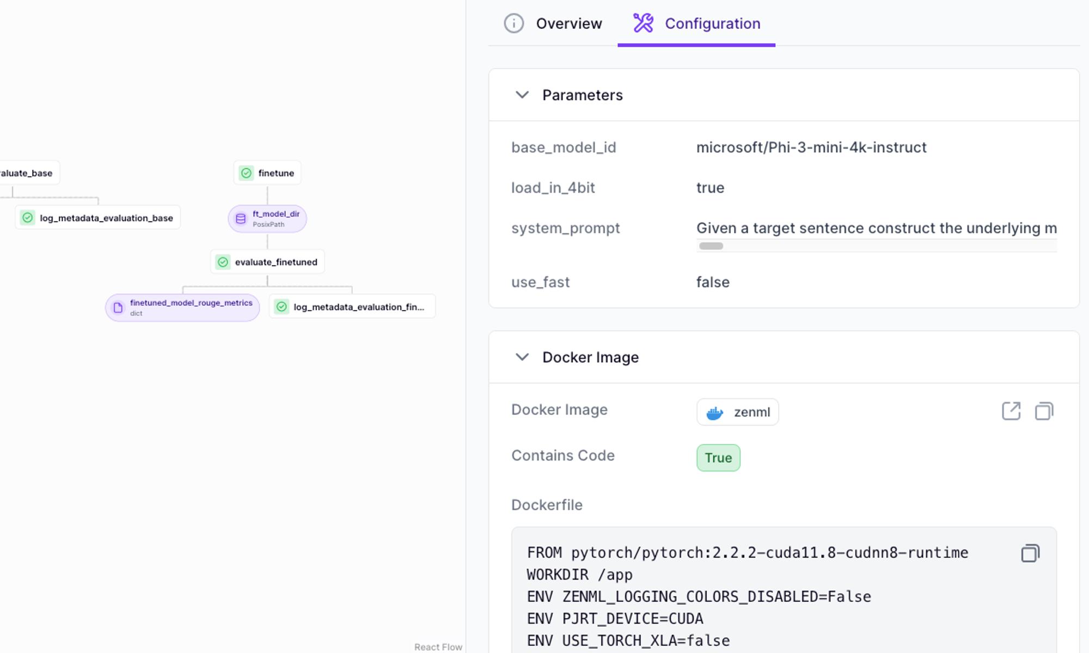Image resolution: width=1089 pixels, height=653 pixels.
Task: Switch to the Overview tab
Action: tap(553, 23)
